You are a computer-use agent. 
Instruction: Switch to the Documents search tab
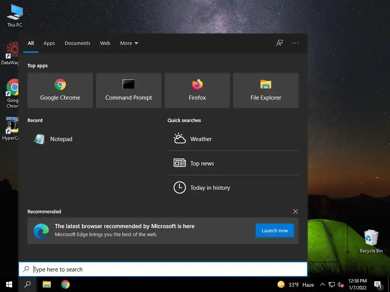pyautogui.click(x=77, y=43)
